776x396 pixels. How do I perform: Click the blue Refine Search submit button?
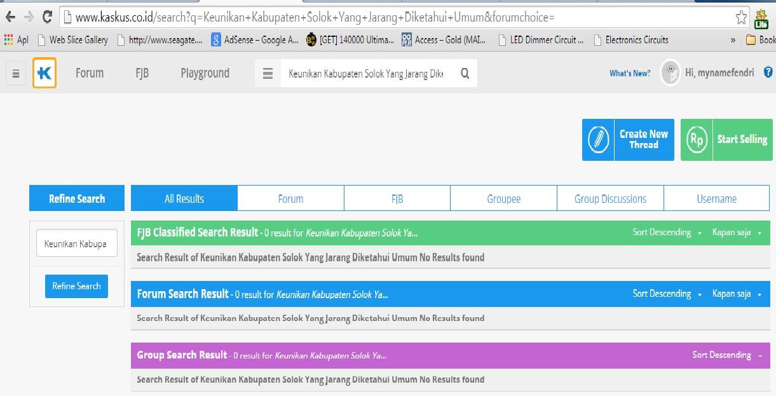click(x=76, y=286)
